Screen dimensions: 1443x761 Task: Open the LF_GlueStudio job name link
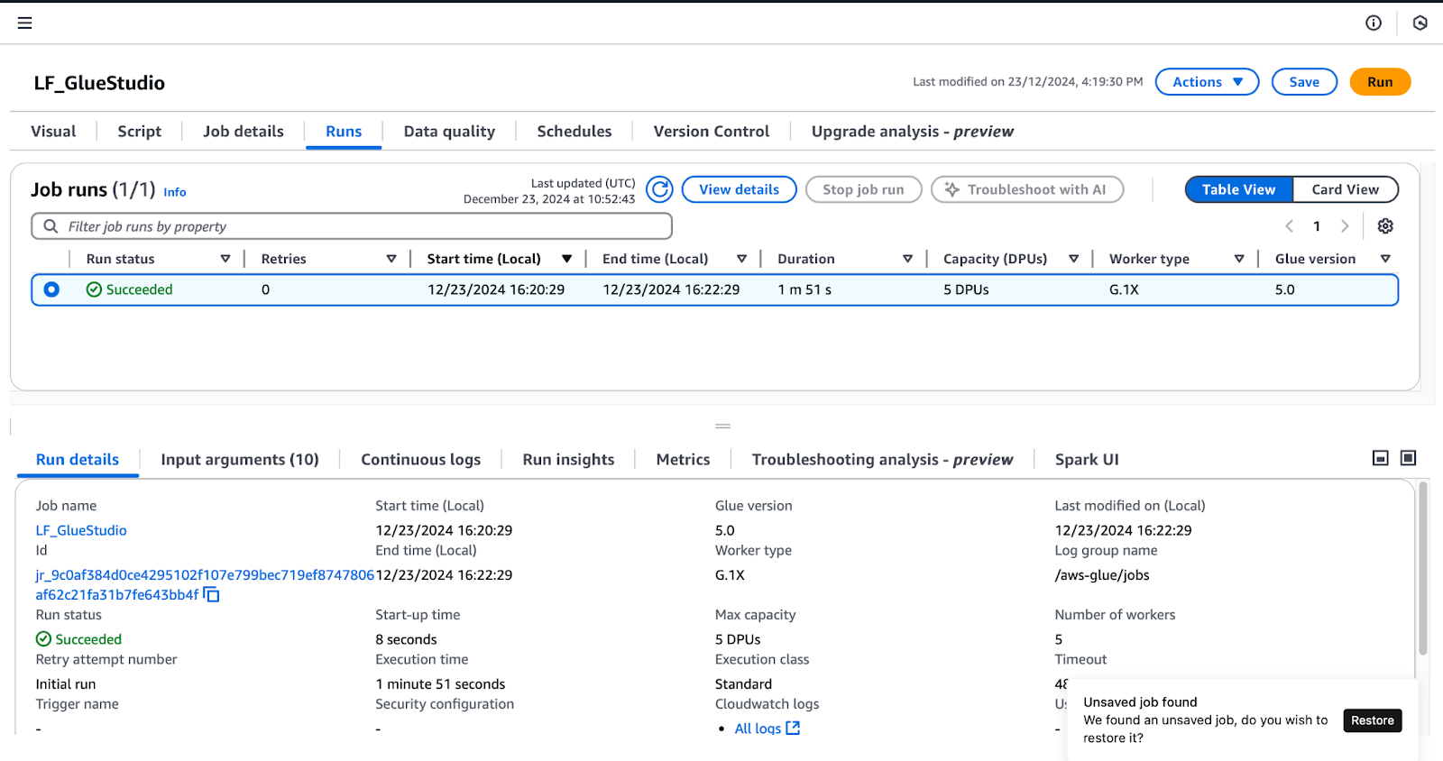point(81,531)
